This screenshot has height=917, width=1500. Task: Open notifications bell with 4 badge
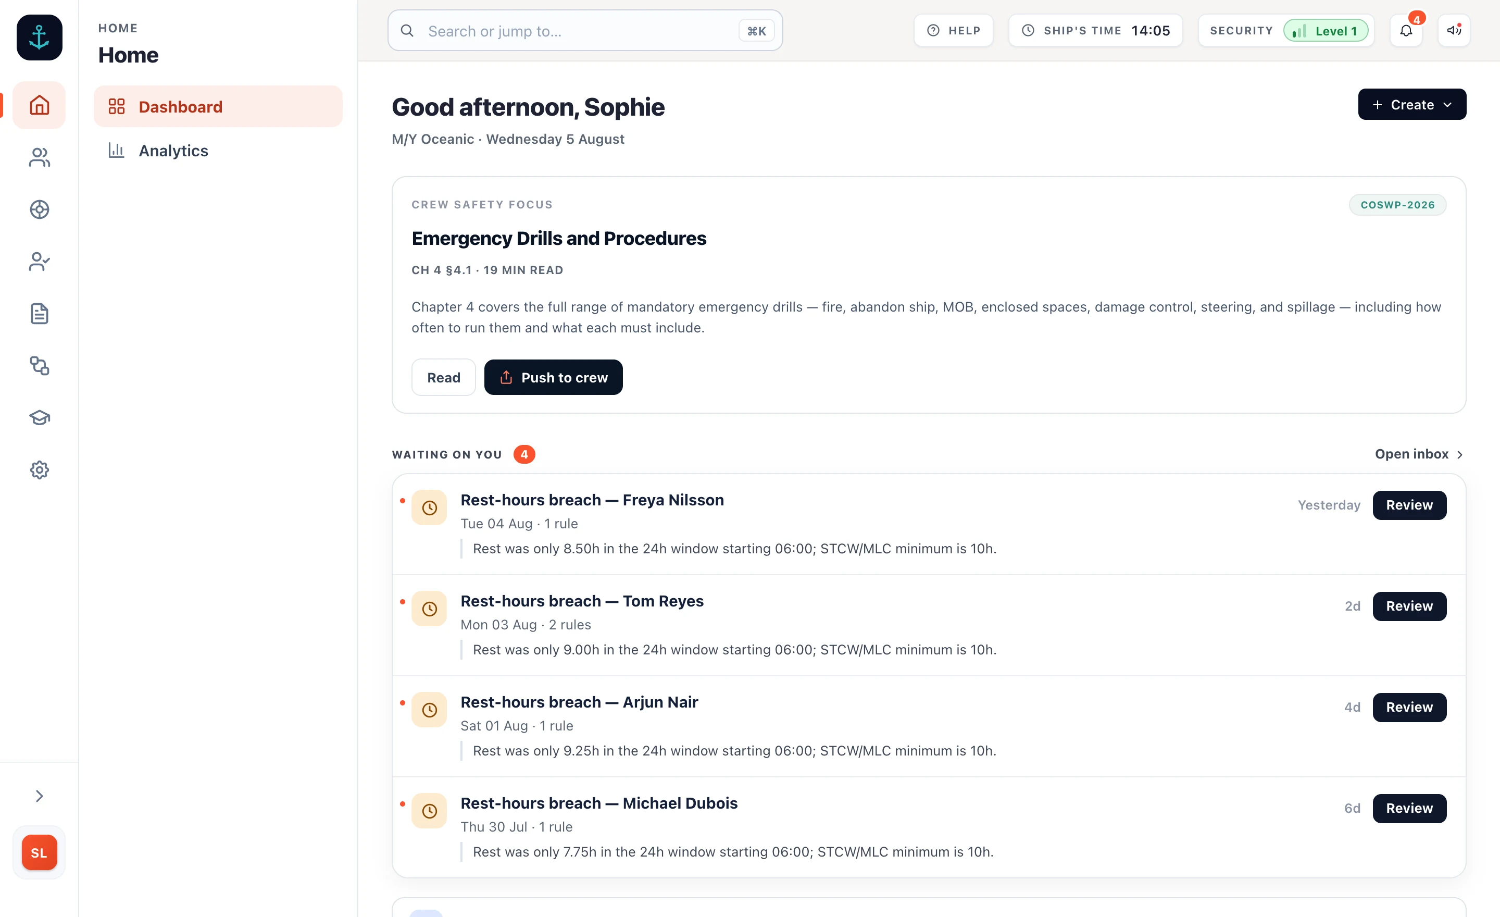[x=1406, y=30]
